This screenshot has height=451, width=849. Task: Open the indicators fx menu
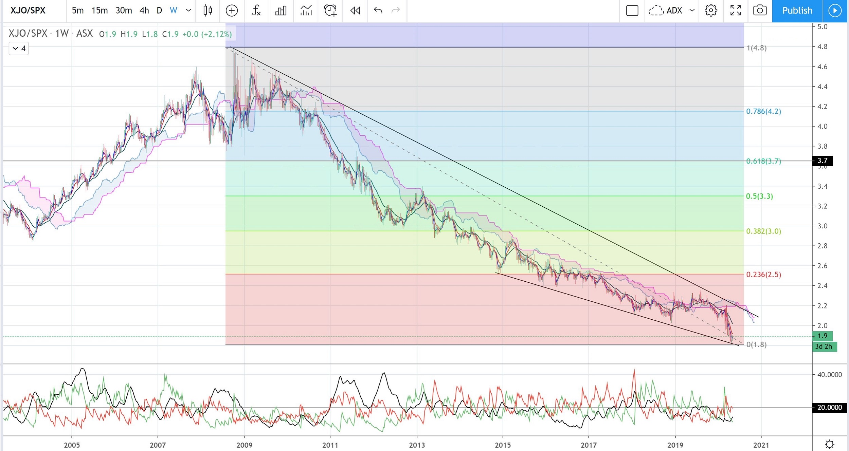256,11
